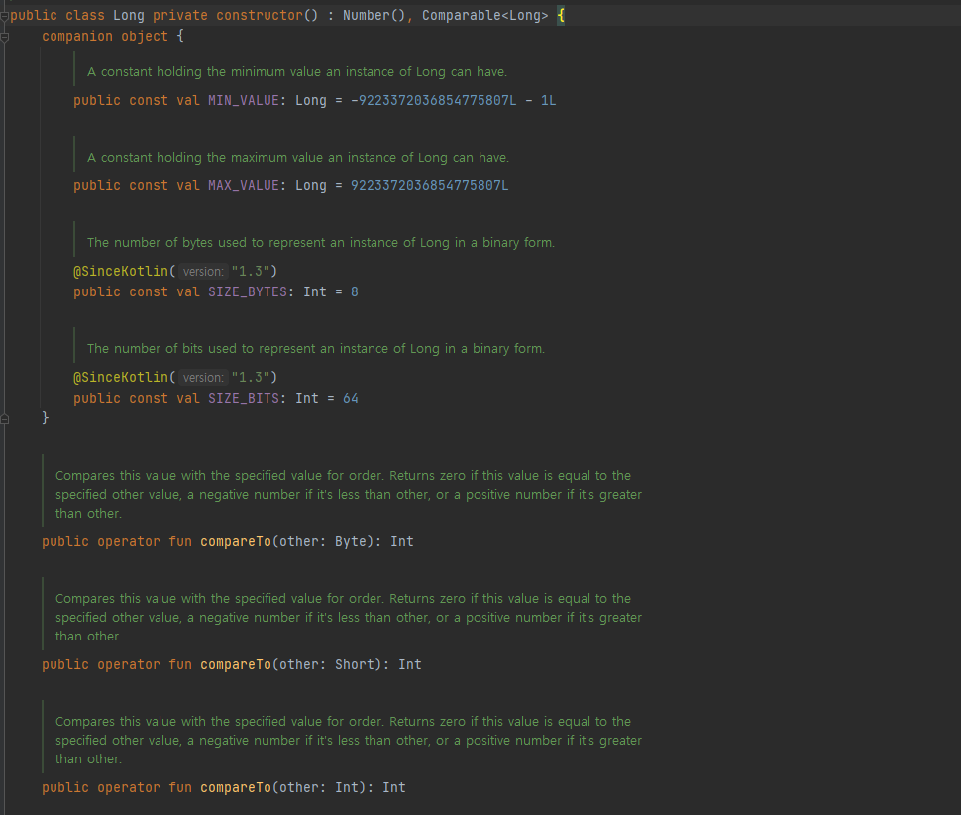Click doc comment about maximum value
961x815 pixels.
click(298, 157)
